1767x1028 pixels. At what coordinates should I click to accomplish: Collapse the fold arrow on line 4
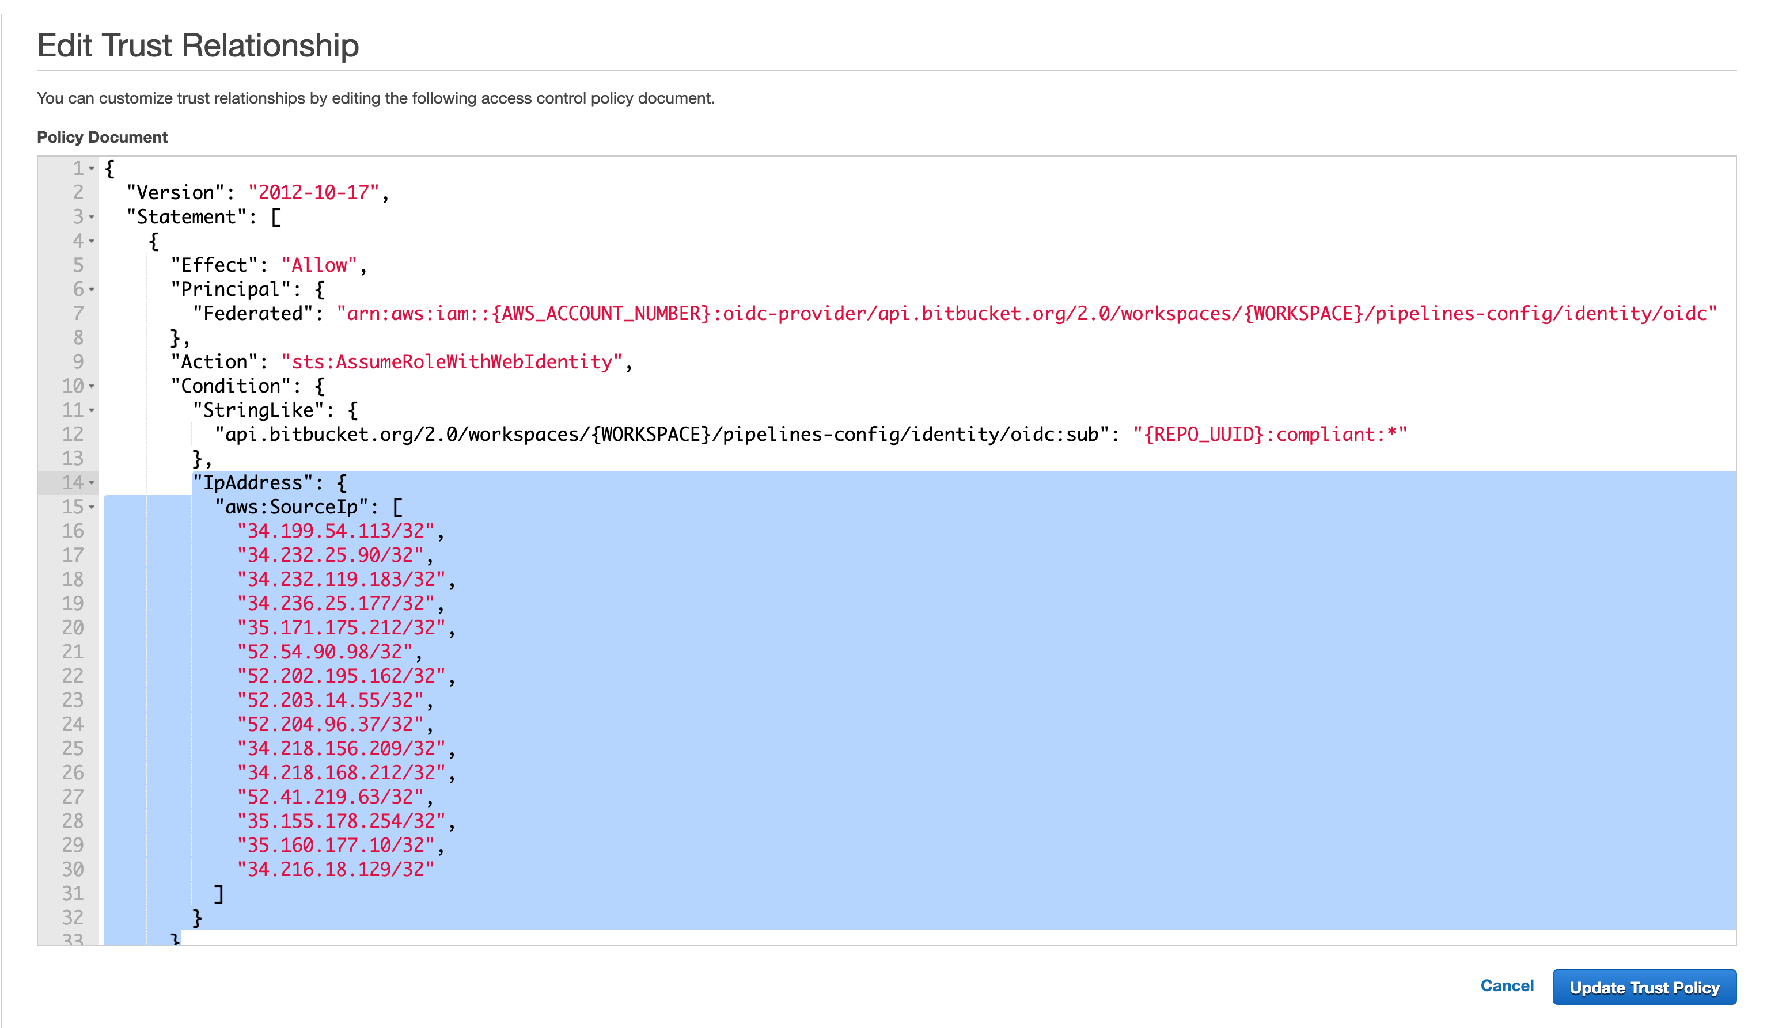pos(92,242)
